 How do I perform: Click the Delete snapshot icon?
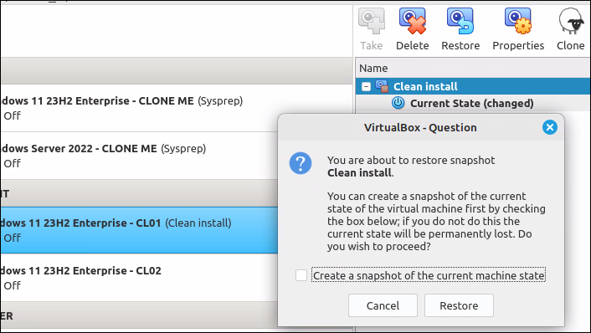[x=413, y=22]
